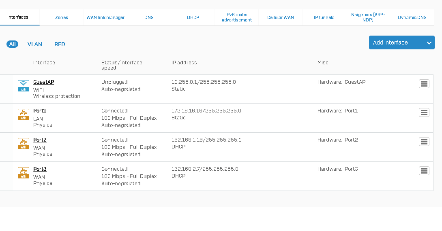
Task: Click IP address 172.16.16.16/255.255.255.0
Action: tap(206, 110)
